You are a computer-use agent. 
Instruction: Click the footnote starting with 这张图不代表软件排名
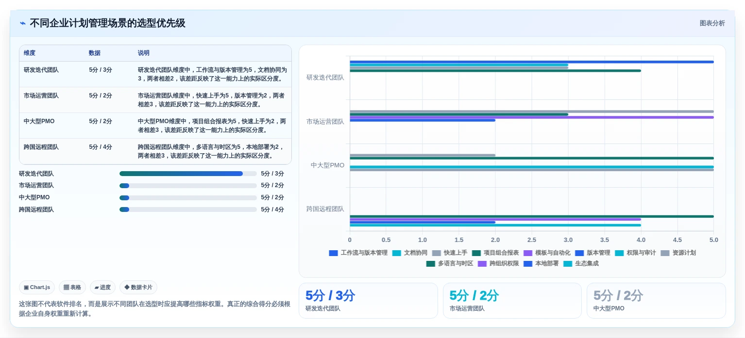tap(154, 308)
